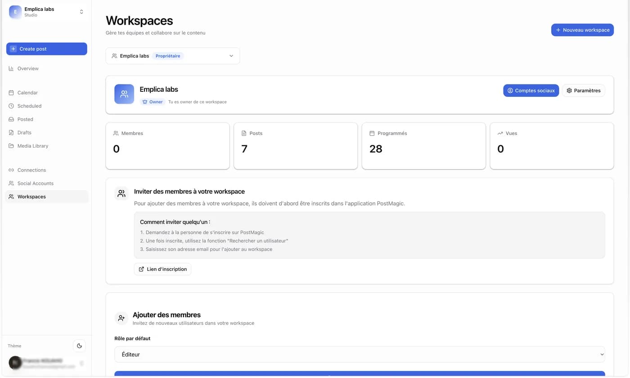The image size is (630, 378).
Task: Click the Media Library folder icon
Action: click(x=11, y=146)
